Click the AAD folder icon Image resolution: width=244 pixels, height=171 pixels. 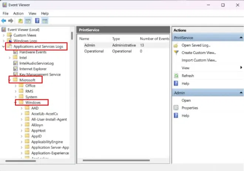pos(27,108)
